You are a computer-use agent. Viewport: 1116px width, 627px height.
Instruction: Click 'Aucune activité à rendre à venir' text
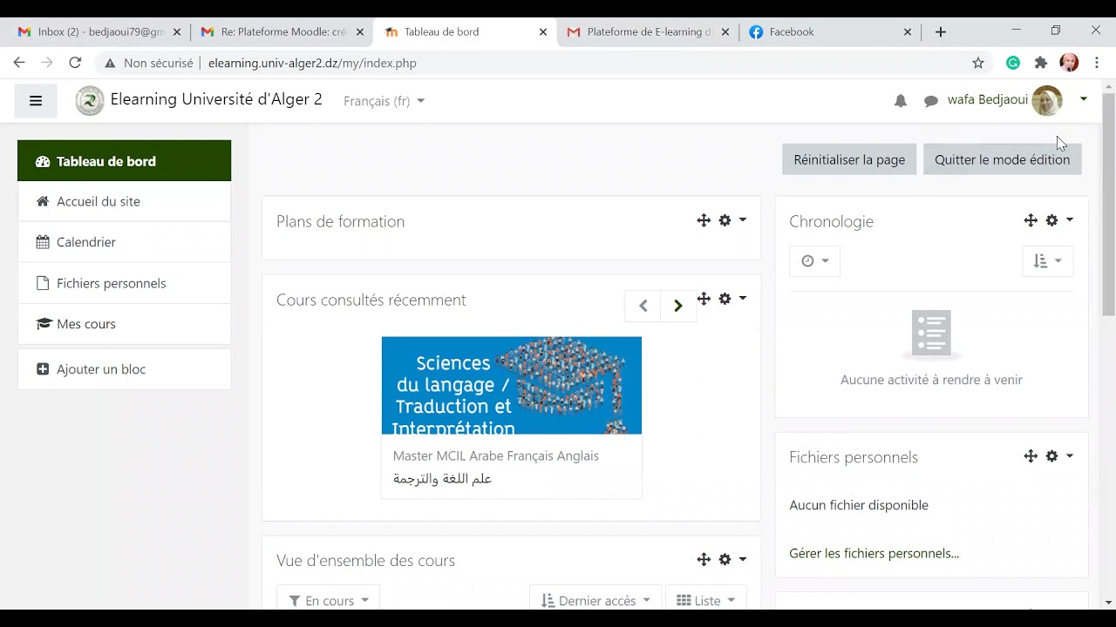(931, 380)
